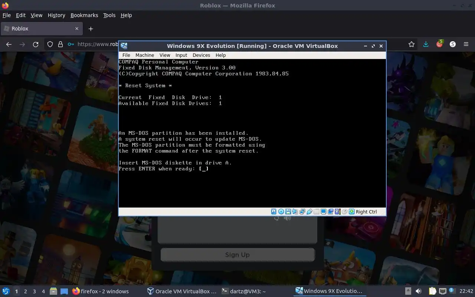475x297 pixels.
Task: Open Firefox History menu
Action: pos(56,15)
